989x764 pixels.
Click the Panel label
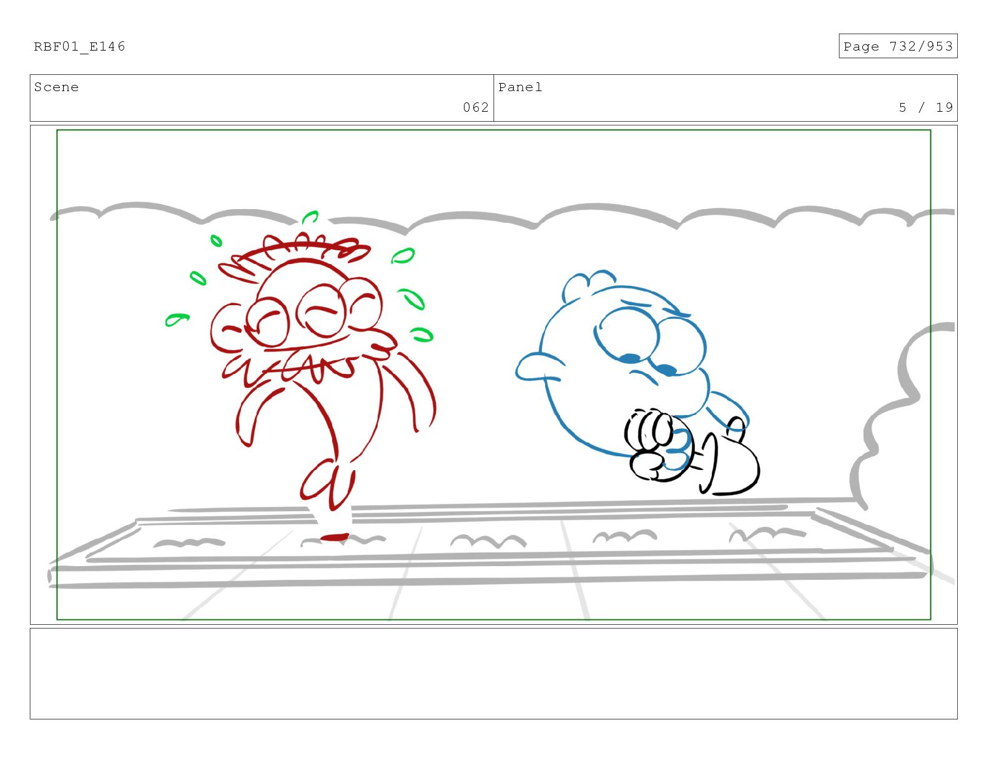520,87
